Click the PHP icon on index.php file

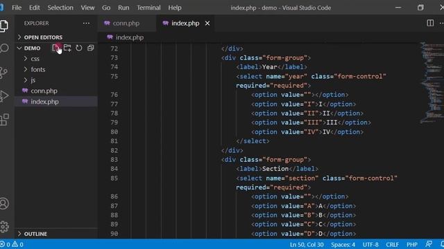click(x=25, y=102)
